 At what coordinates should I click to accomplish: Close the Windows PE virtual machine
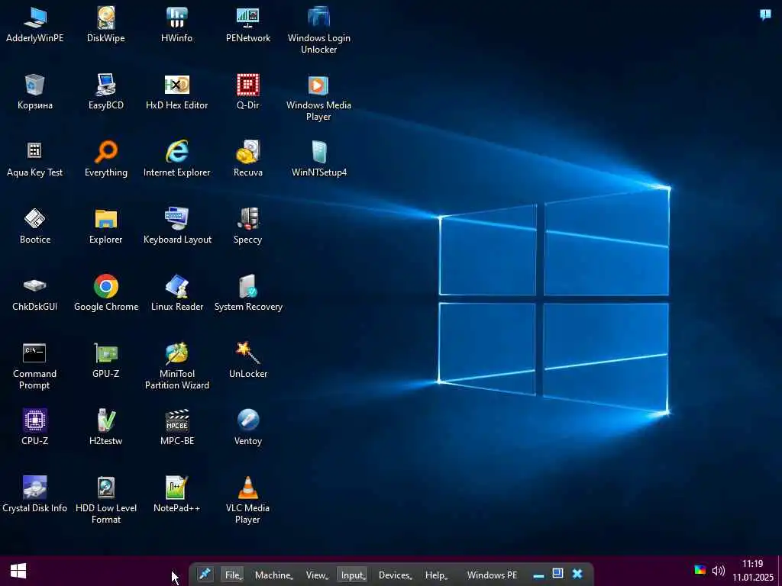tap(577, 574)
